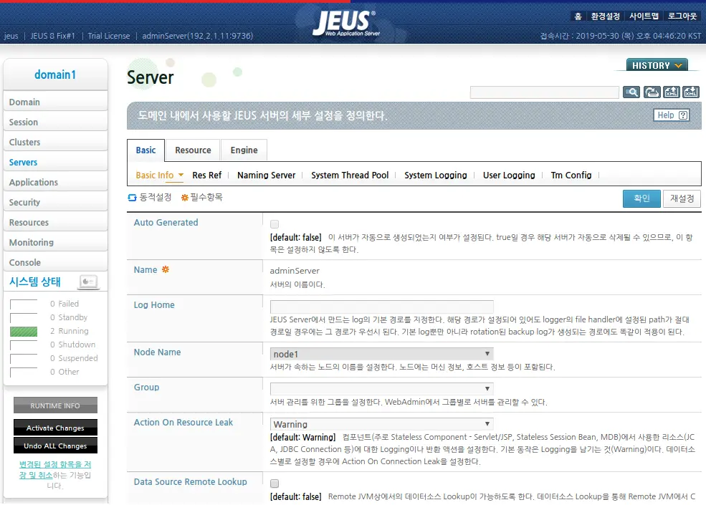Screen dimensions: 706x505
Task: Click the 동적설정 refresh icon
Action: [x=132, y=198]
